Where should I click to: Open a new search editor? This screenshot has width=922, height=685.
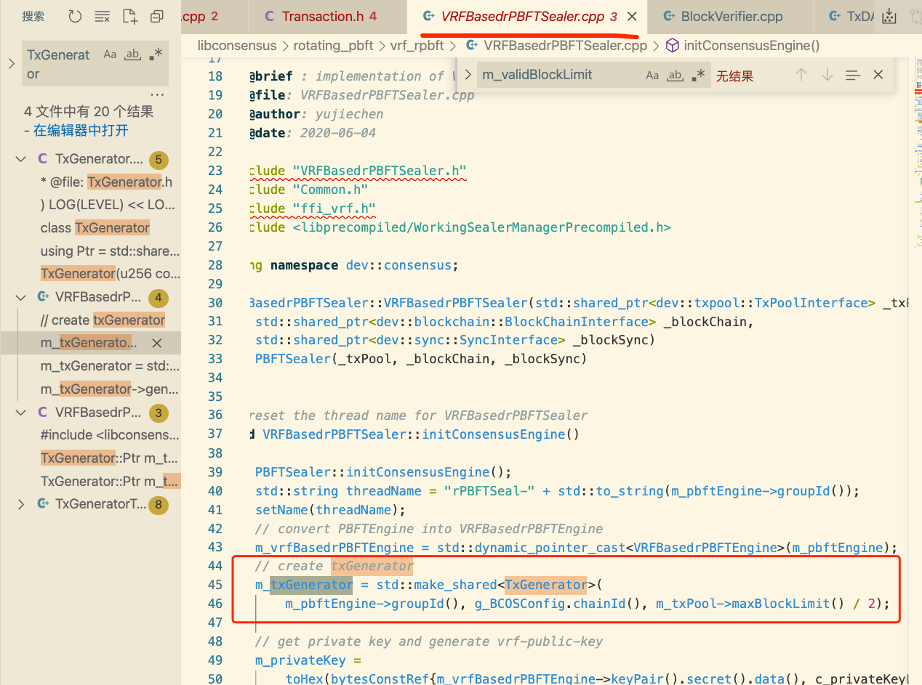click(129, 16)
